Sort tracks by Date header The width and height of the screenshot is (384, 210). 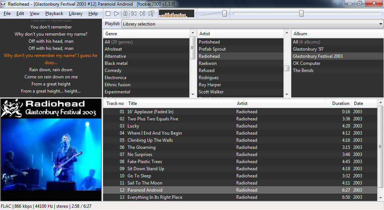pyautogui.click(x=364, y=103)
